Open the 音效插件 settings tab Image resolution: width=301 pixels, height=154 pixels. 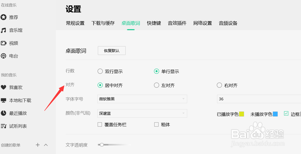tap(177, 23)
